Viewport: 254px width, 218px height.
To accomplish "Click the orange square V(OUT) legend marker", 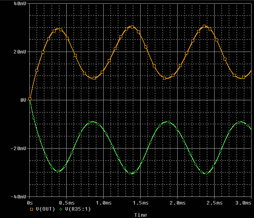I will click(31, 209).
